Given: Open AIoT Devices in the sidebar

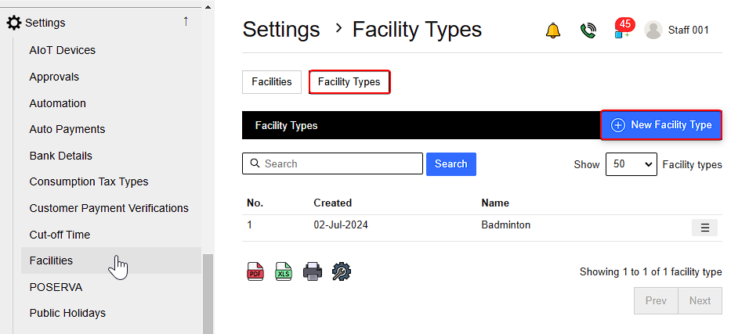Looking at the screenshot, I should pyautogui.click(x=62, y=50).
